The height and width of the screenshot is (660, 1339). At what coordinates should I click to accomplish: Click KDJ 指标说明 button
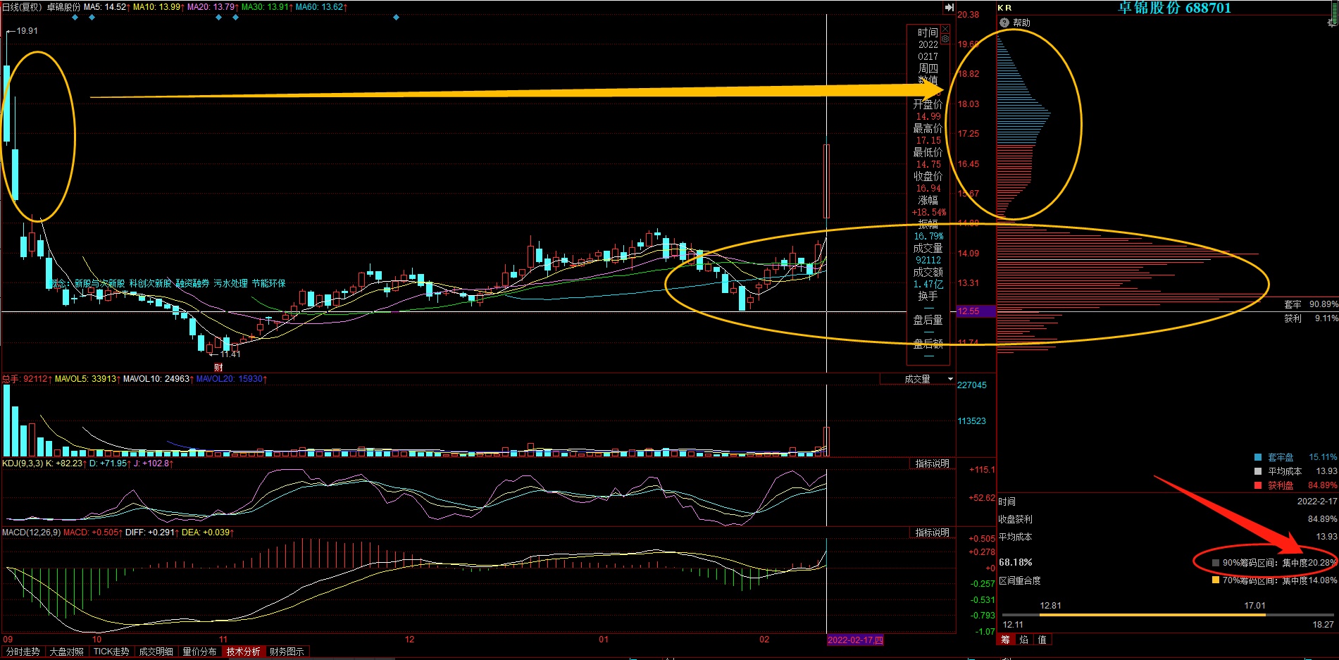[932, 463]
